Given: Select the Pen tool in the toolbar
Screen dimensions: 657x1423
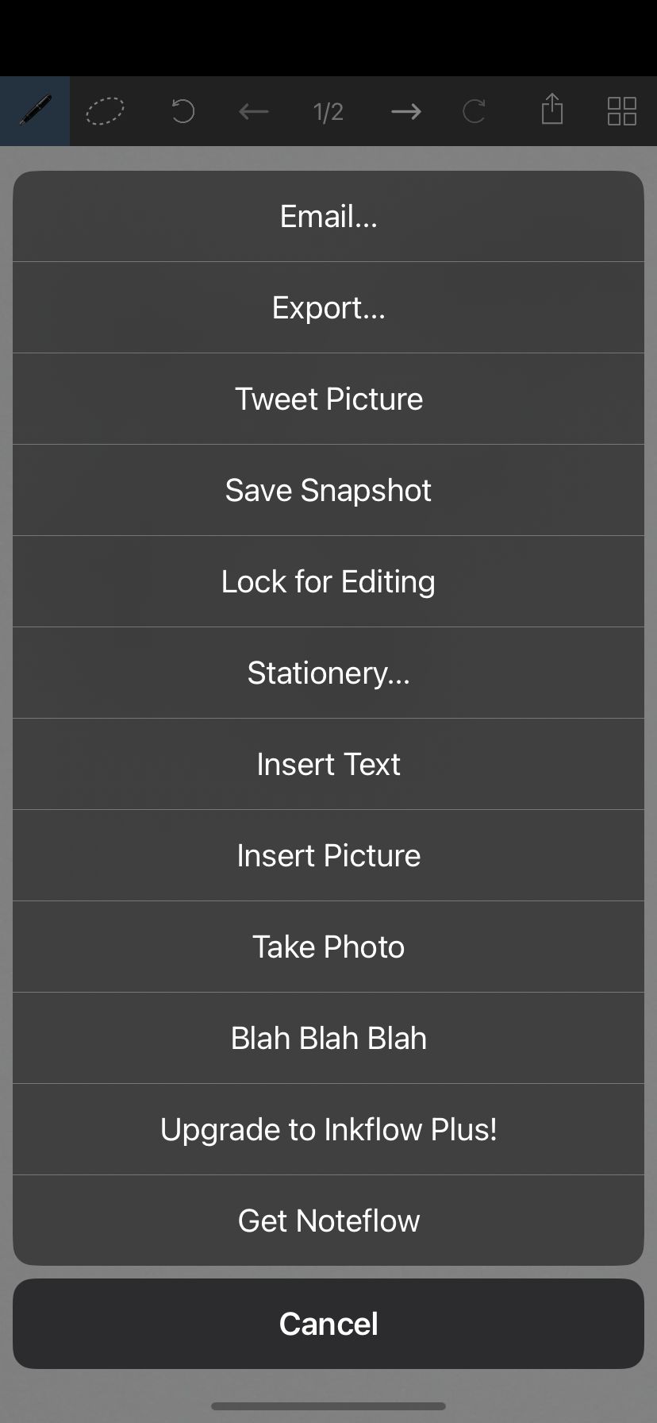Looking at the screenshot, I should tap(35, 111).
